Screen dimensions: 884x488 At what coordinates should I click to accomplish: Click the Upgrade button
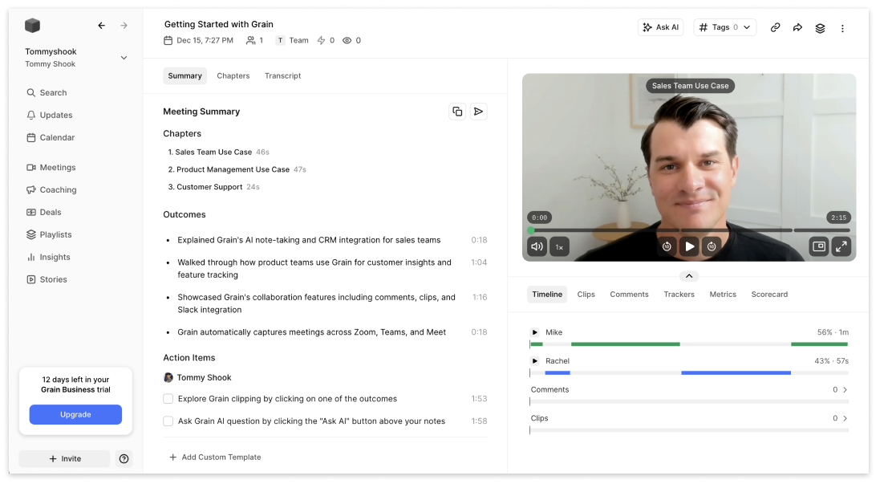coord(75,415)
